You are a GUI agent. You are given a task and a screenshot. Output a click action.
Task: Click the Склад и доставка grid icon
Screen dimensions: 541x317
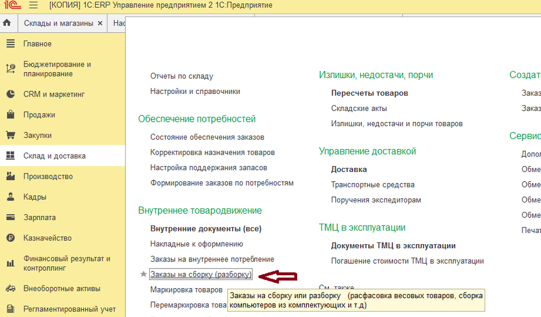(x=11, y=156)
